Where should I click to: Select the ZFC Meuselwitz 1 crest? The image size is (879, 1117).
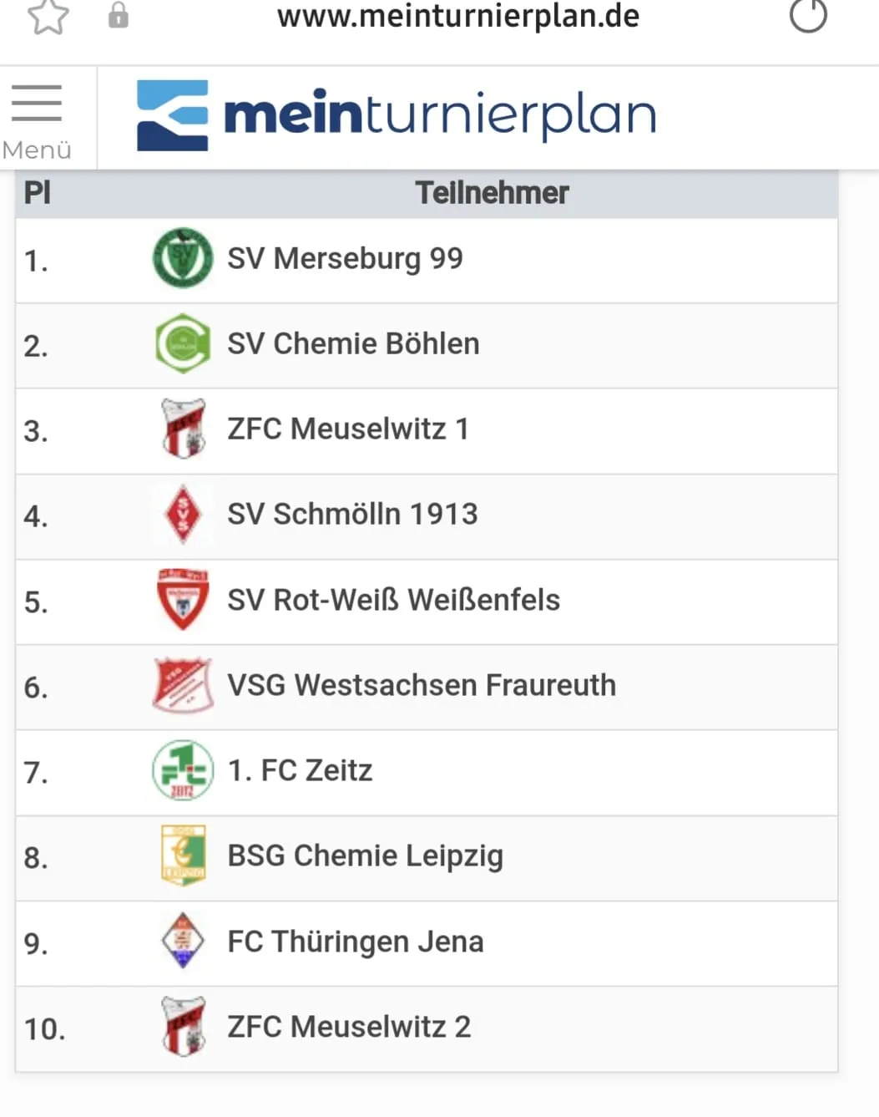183,429
